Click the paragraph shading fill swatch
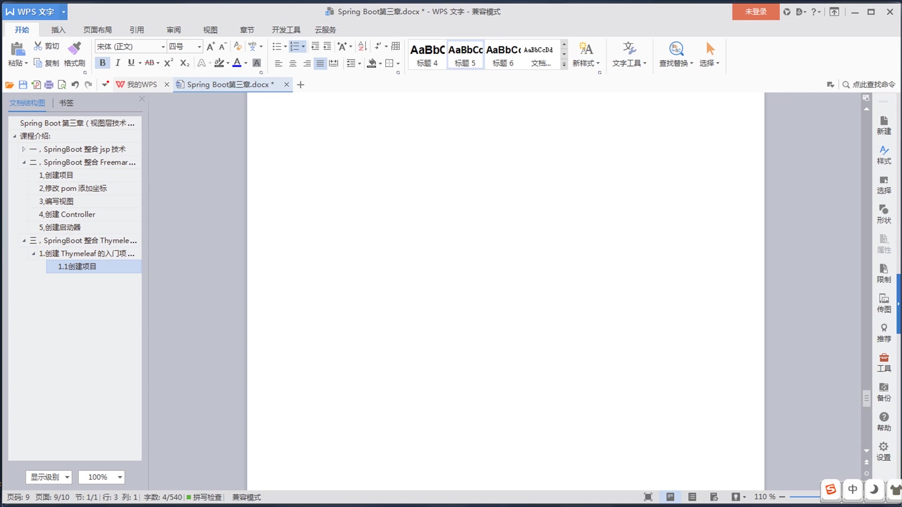902x507 pixels. [372, 63]
